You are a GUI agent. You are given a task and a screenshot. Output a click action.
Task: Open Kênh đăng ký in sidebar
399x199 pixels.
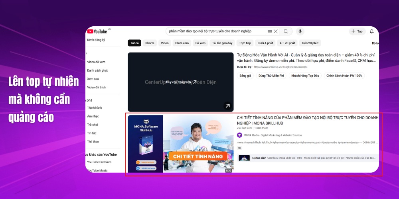point(96,40)
